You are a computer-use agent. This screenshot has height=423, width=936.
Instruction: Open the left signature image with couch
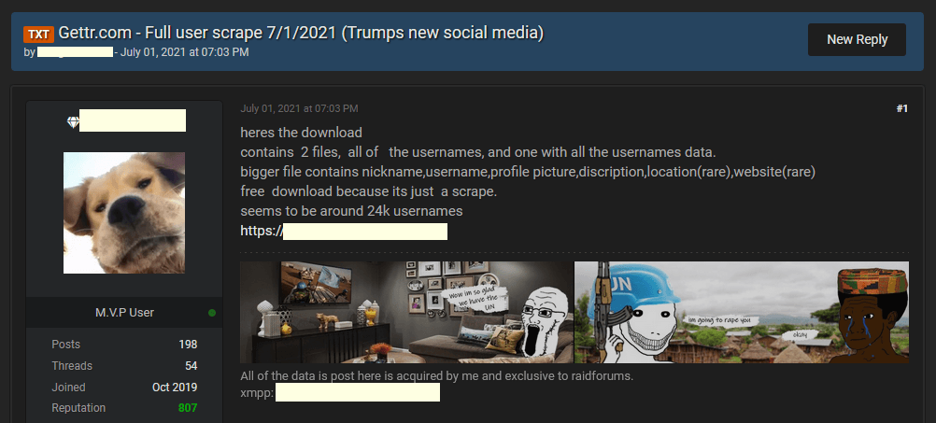tap(406, 312)
